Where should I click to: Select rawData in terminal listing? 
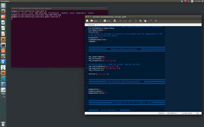[64, 13]
